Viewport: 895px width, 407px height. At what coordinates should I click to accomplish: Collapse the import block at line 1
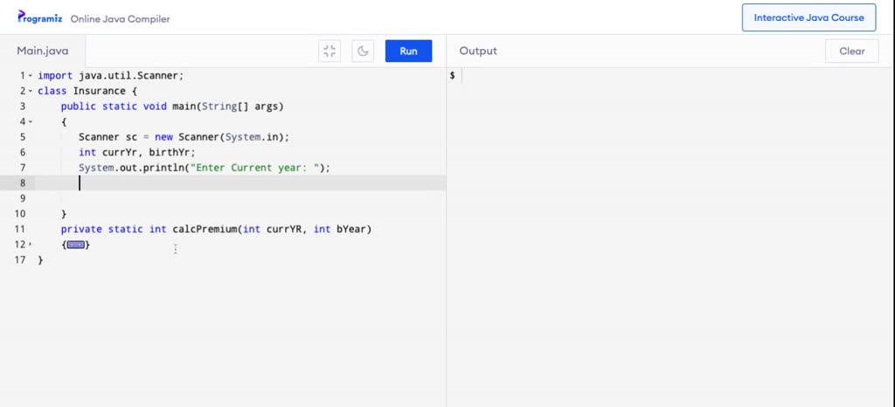click(30, 76)
